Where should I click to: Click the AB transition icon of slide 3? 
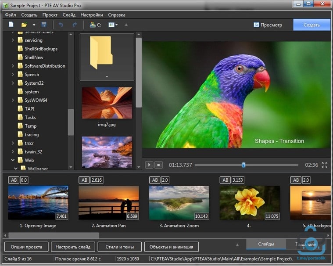pyautogui.click(x=155, y=180)
